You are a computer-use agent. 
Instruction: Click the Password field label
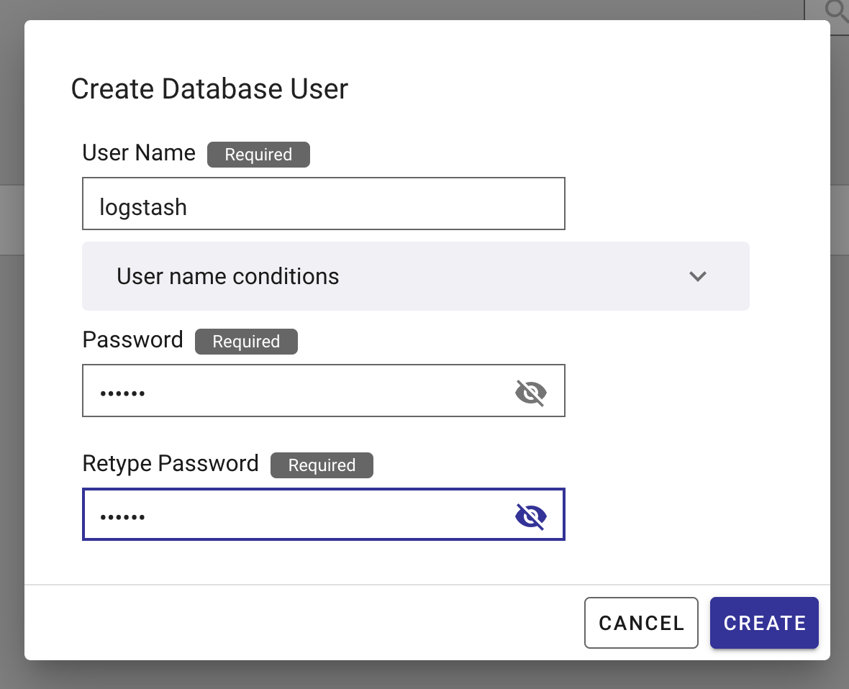click(x=133, y=339)
